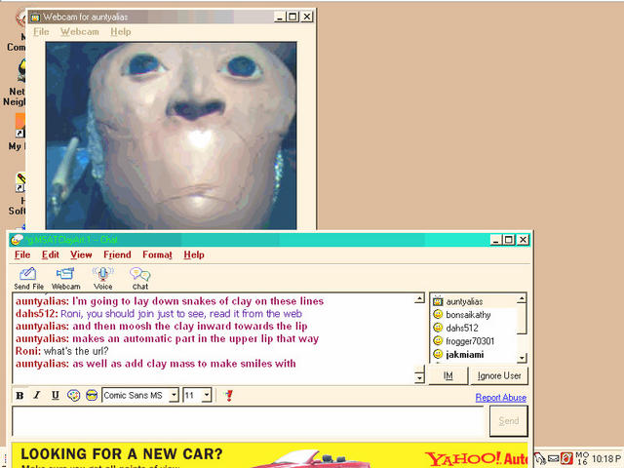Screen dimensions: 624x468
Task: Click the webcam video image
Action: coord(172,136)
